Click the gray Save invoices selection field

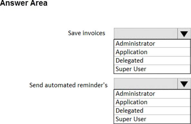(146, 34)
